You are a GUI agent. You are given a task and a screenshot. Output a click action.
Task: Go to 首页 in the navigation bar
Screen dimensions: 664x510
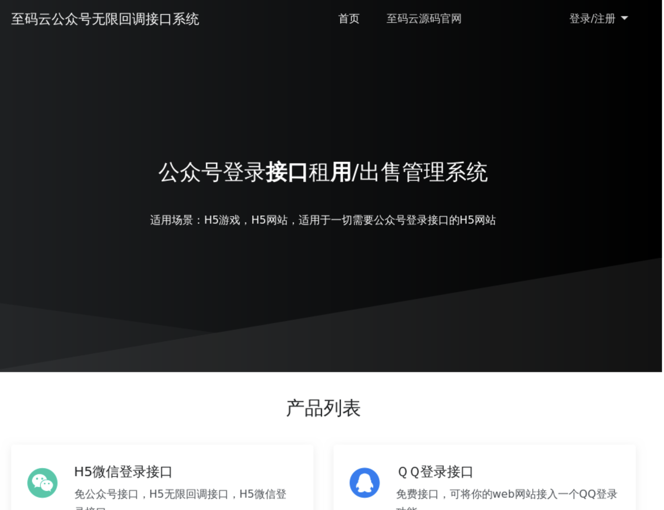[348, 18]
